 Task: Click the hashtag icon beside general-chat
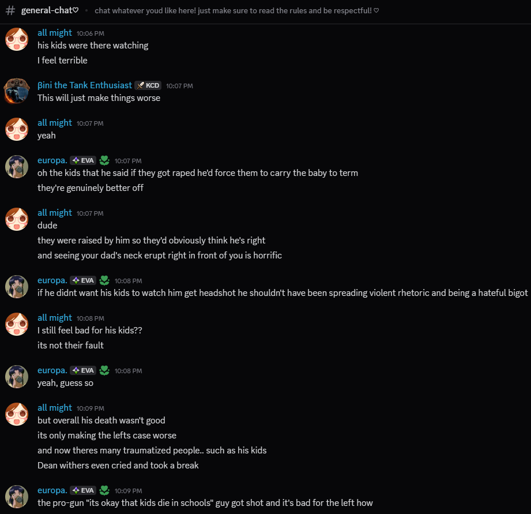click(x=10, y=10)
